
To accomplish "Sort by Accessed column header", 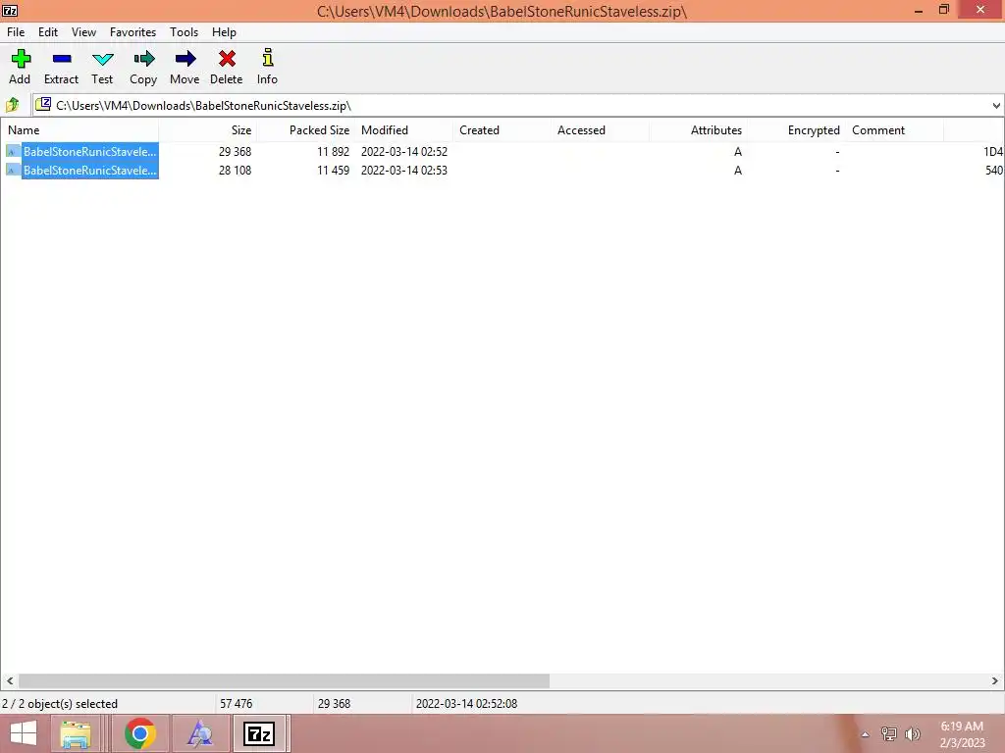I will [600, 130].
